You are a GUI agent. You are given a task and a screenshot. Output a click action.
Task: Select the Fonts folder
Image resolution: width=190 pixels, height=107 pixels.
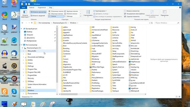(x=64, y=80)
